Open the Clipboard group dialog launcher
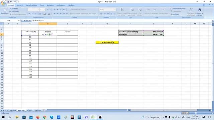Screen dimensions: 214x120 [25, 17]
